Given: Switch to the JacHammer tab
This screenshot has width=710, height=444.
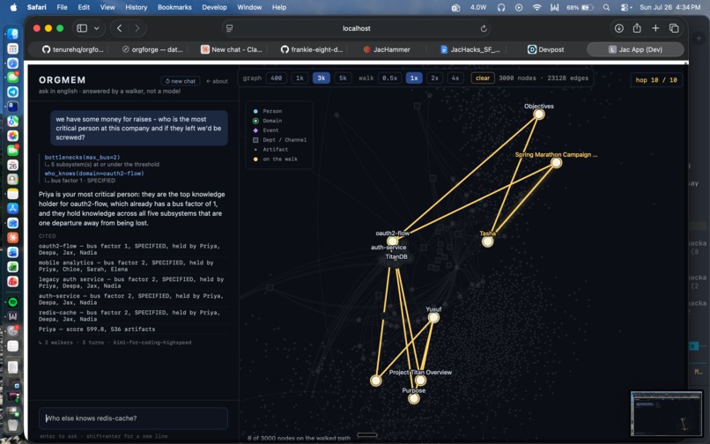Looking at the screenshot, I should pos(387,49).
